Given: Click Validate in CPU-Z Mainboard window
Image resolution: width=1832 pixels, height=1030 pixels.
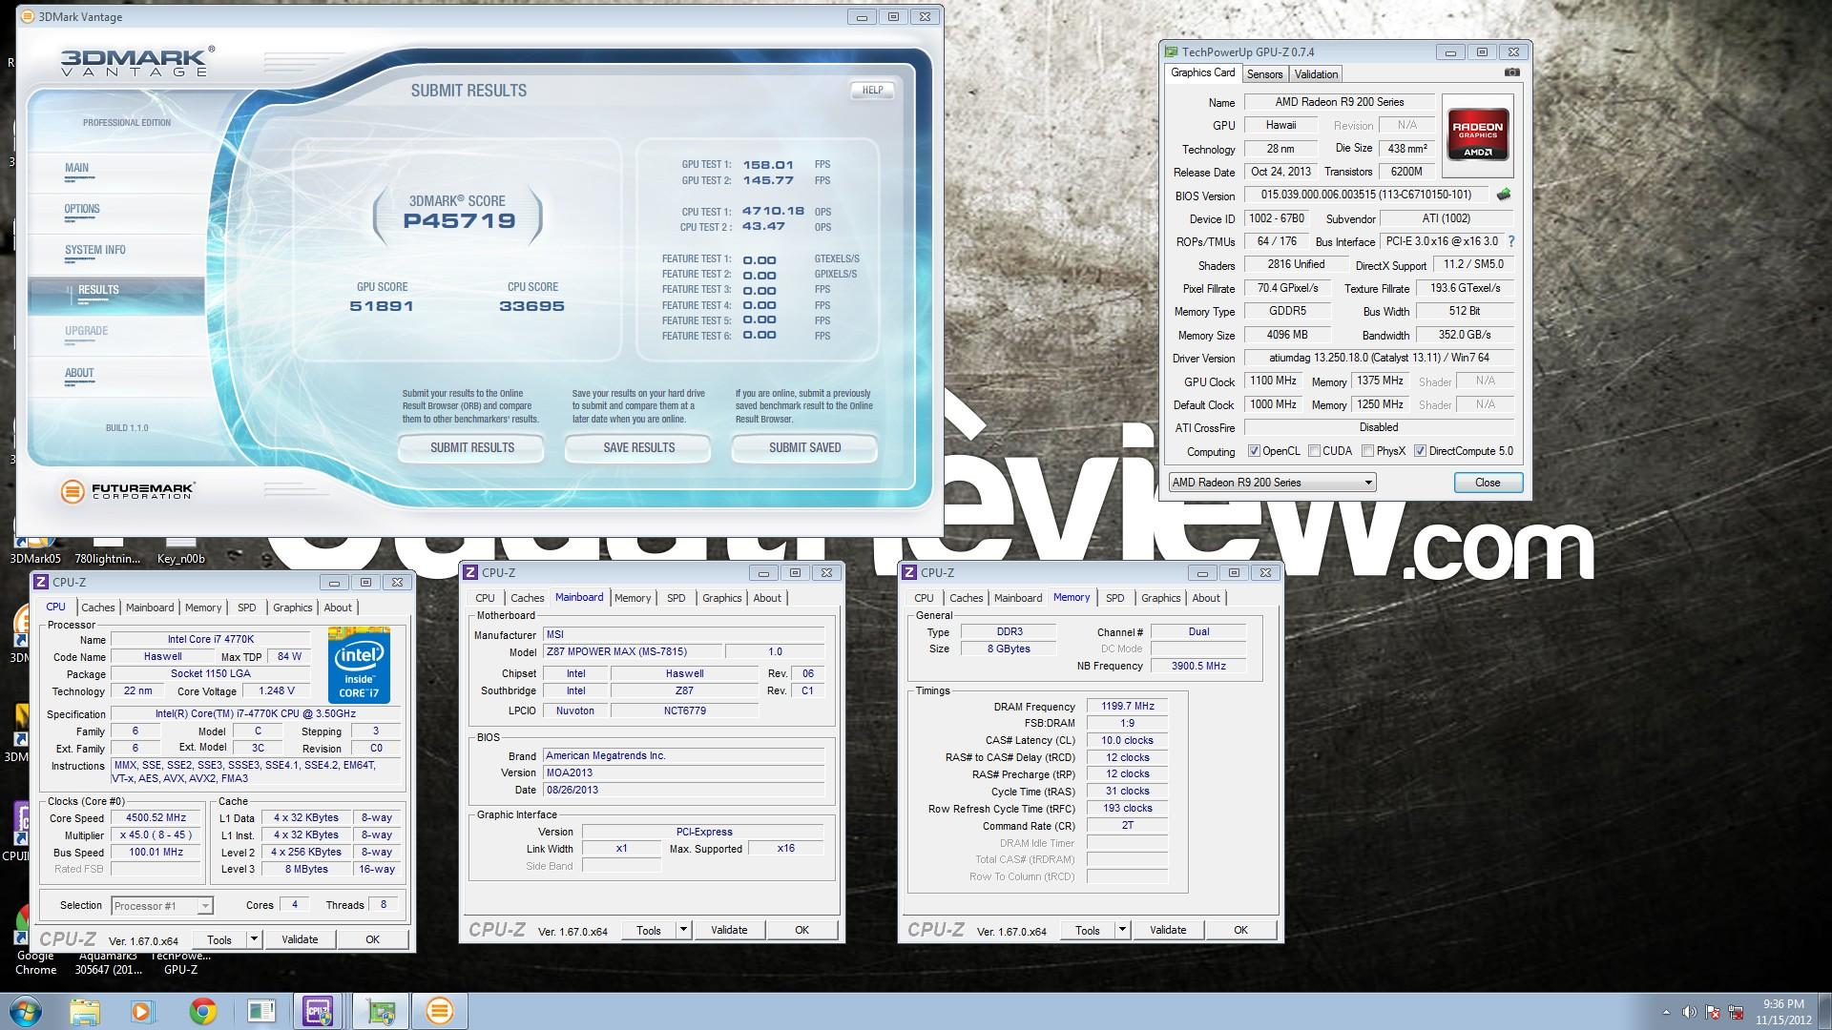Looking at the screenshot, I should (x=729, y=930).
